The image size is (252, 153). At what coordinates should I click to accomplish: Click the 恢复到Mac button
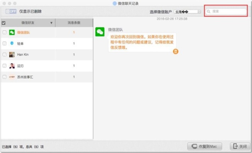205,146
